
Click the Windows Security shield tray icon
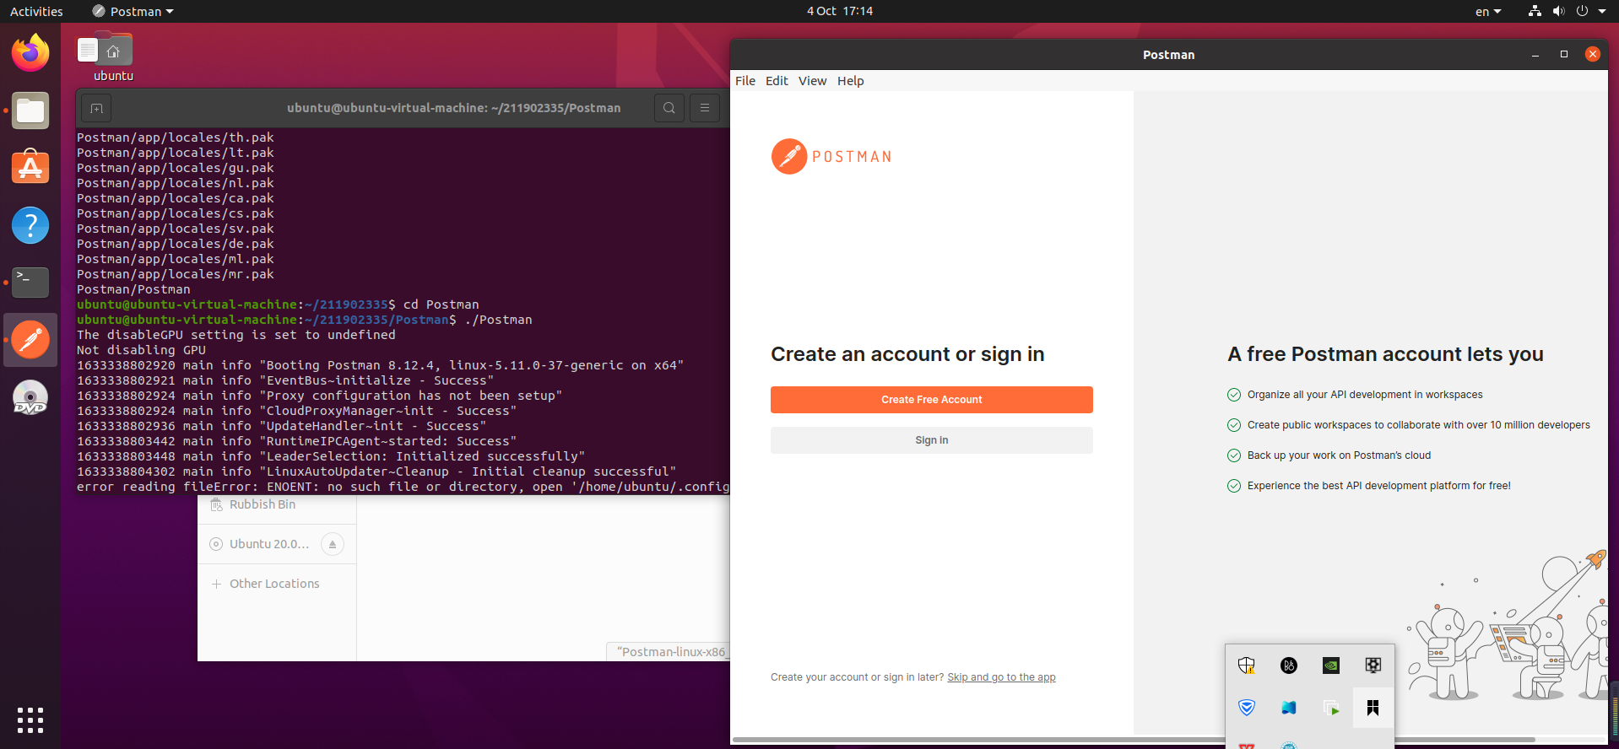tap(1247, 665)
